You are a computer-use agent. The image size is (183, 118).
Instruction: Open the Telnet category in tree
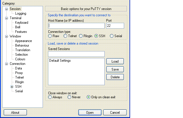click(19, 77)
